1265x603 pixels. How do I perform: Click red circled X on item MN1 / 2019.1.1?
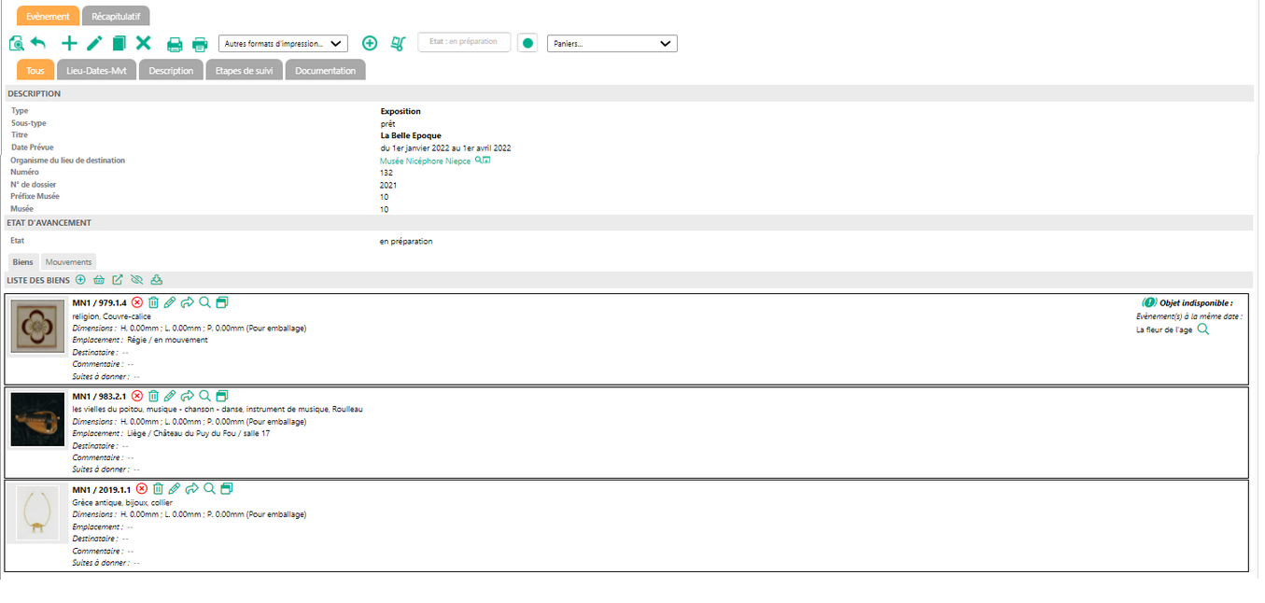142,488
